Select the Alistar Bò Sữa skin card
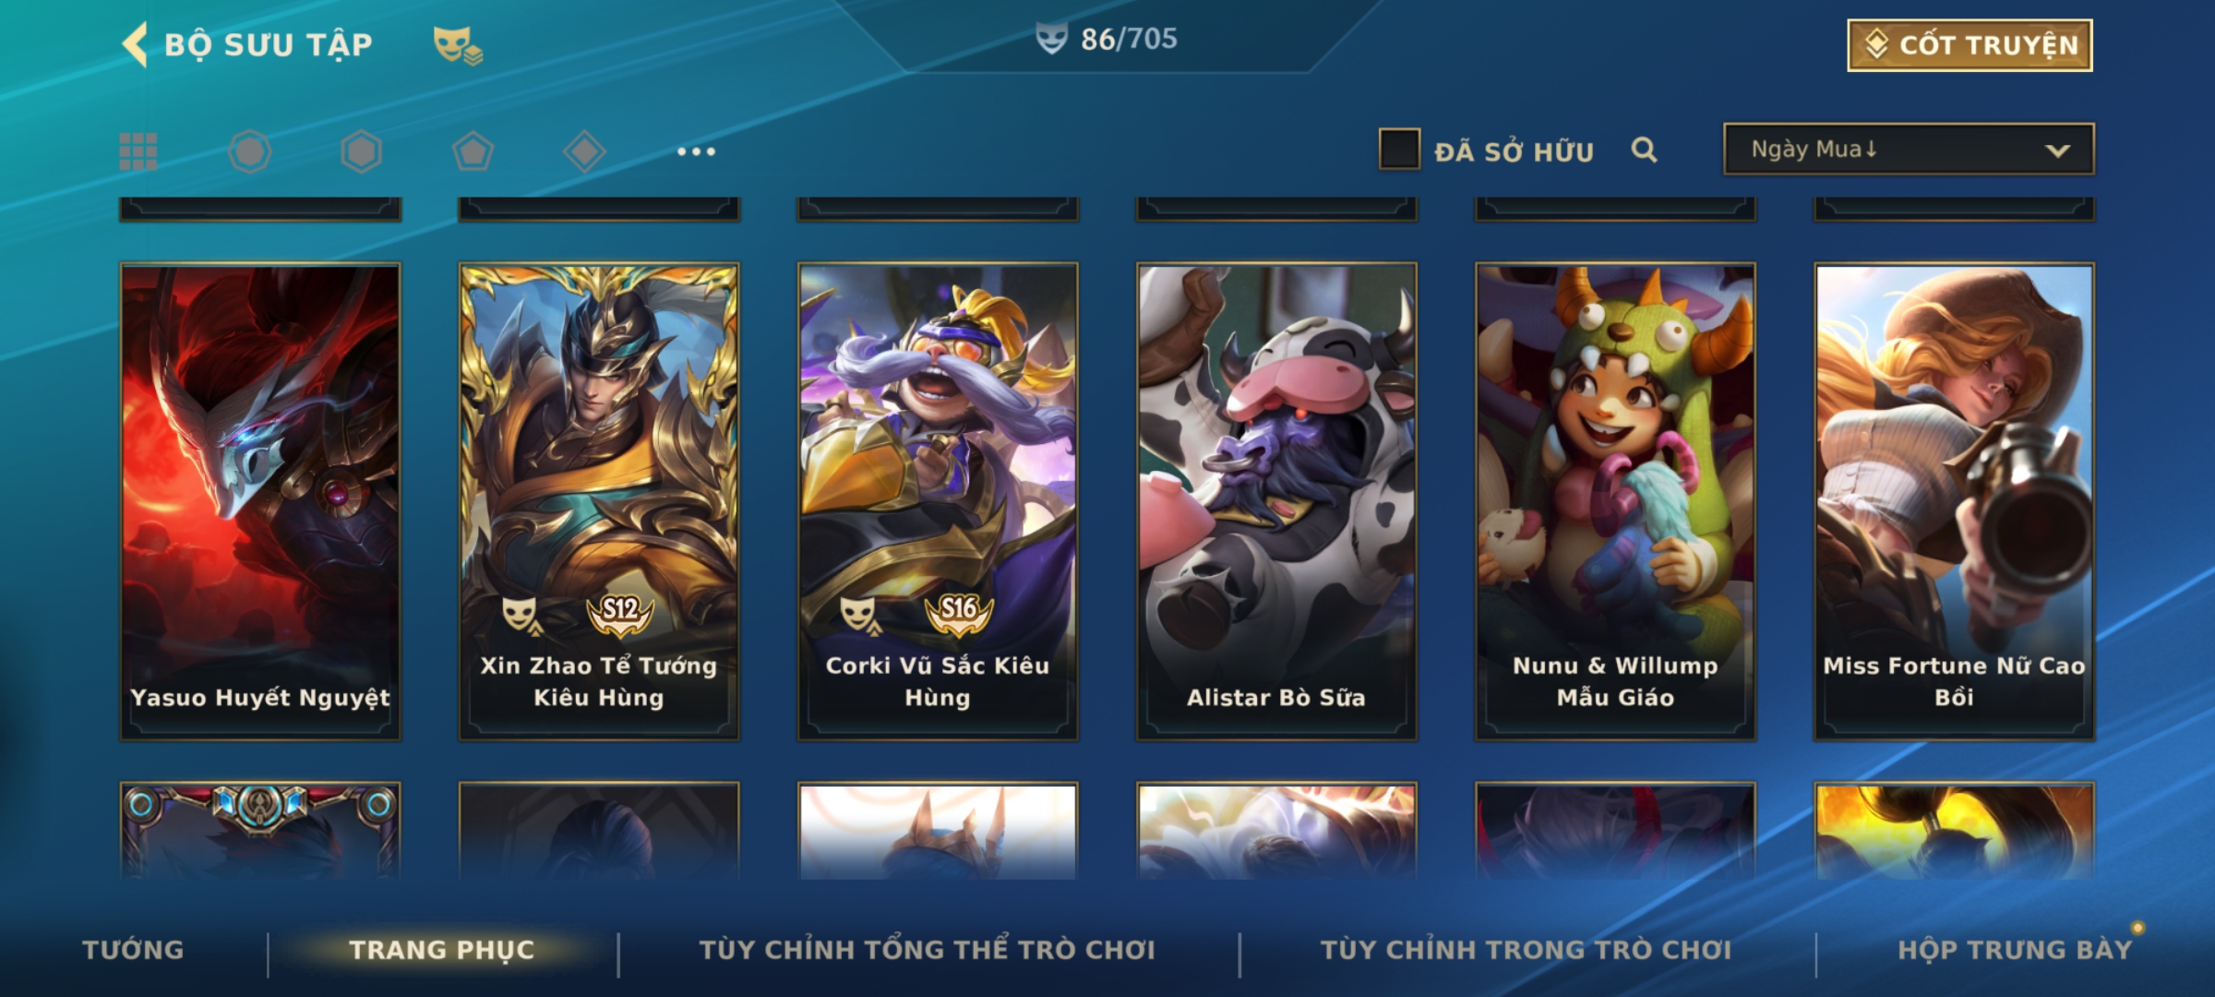The height and width of the screenshot is (997, 2215). 1276,501
